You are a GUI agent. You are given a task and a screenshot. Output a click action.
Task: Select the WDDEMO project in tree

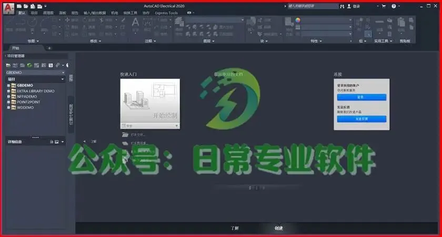25,107
